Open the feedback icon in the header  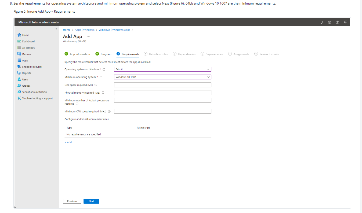(345, 22)
